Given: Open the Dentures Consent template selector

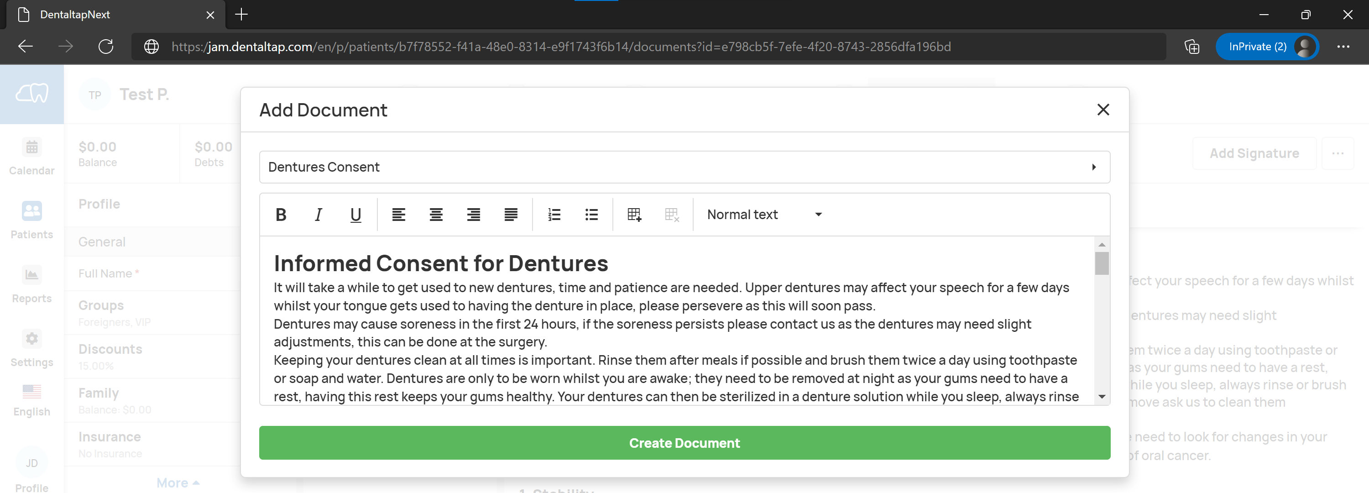Looking at the screenshot, I should [x=684, y=167].
